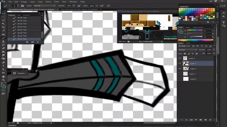Image resolution: width=227 pixels, height=127 pixels.
Task: Open the Properties collapsed panel
Action: (x=20, y=73)
